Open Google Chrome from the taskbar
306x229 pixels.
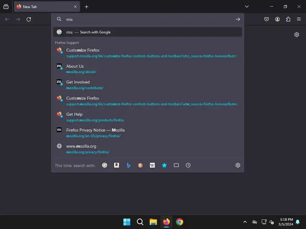180,222
